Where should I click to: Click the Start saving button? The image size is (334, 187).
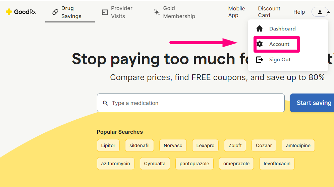(312, 103)
